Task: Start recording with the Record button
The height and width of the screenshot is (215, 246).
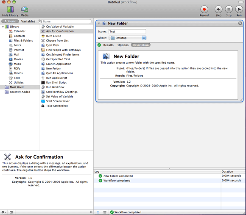Action: coord(204,9)
